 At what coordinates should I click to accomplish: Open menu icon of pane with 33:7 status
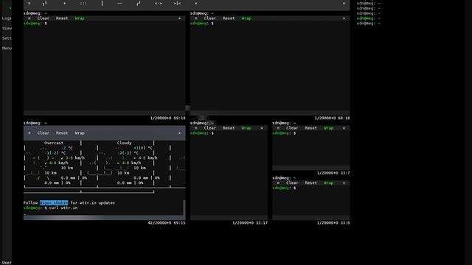[278, 128]
